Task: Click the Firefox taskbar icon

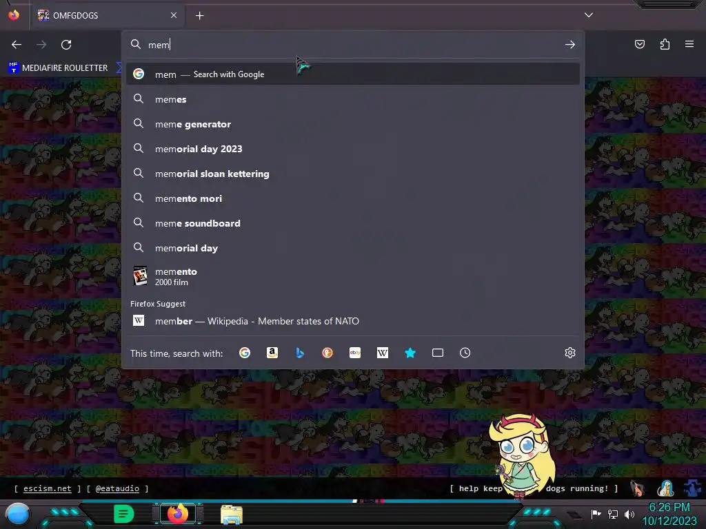Action: (x=178, y=514)
